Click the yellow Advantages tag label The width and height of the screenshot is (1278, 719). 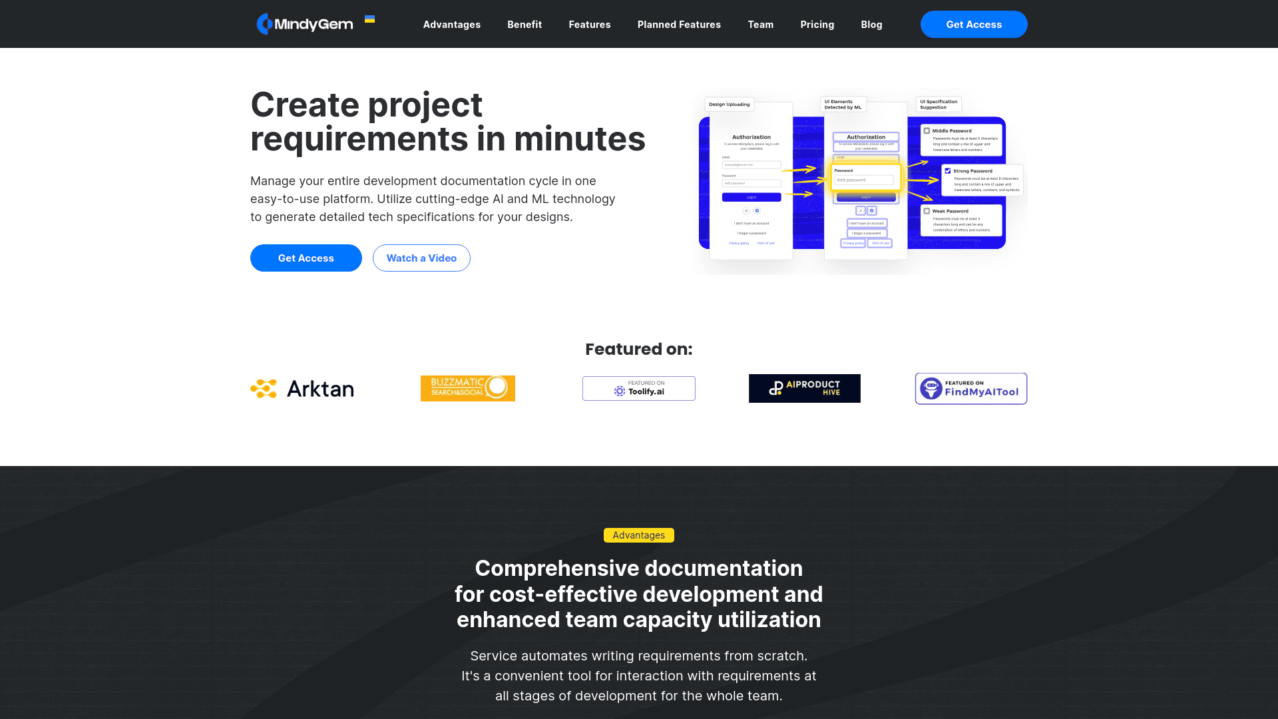coord(639,535)
